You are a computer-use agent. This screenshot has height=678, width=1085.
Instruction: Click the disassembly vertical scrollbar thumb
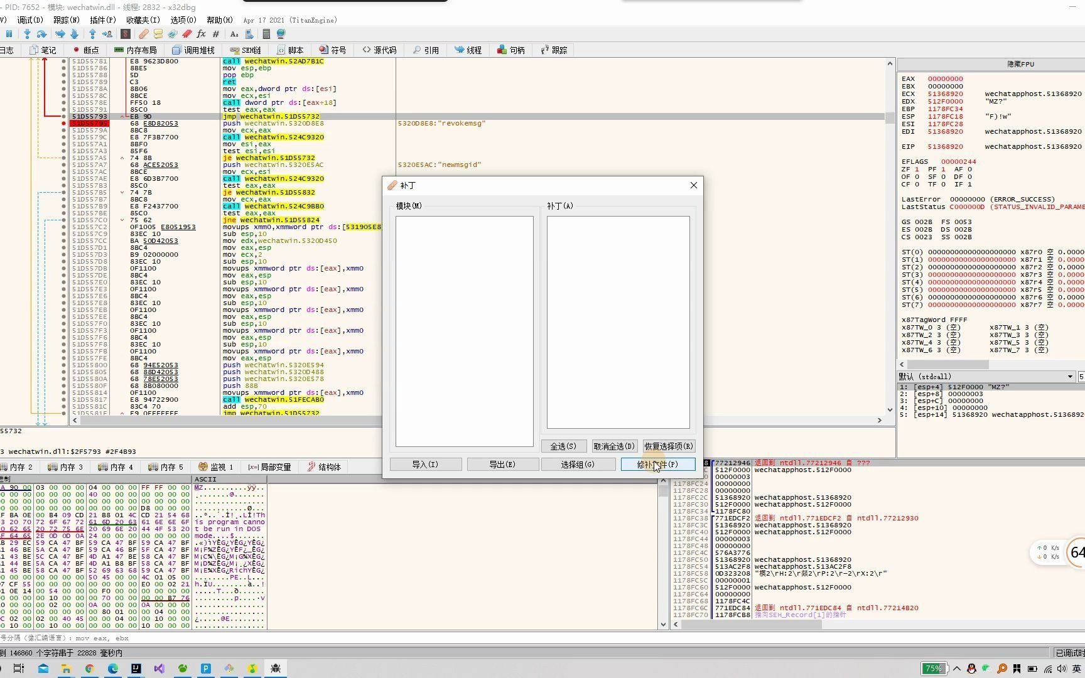pyautogui.click(x=890, y=117)
